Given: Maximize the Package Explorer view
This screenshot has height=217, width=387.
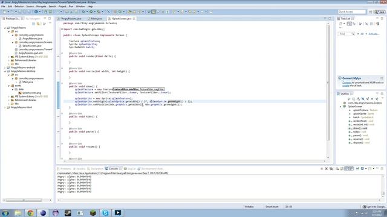Looking at the screenshot, I should click(x=50, y=19).
